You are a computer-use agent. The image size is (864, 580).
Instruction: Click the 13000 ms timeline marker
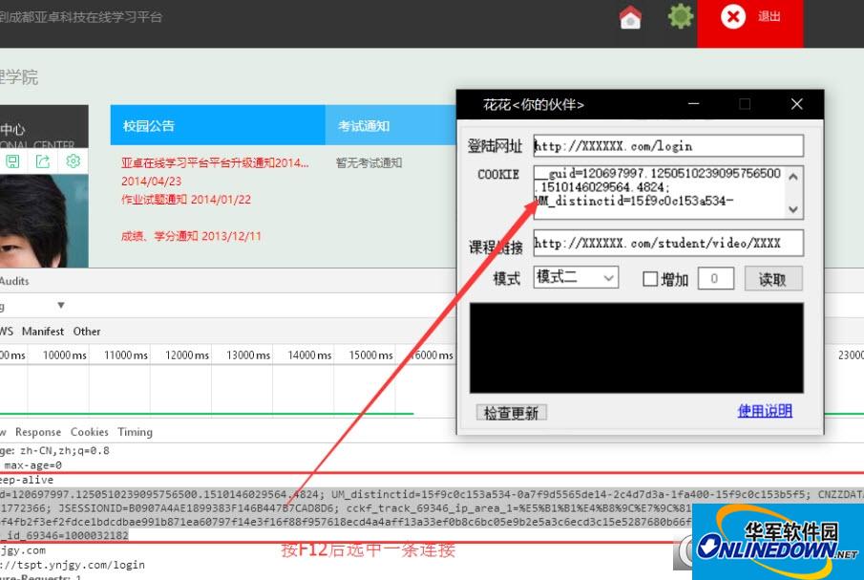click(248, 355)
